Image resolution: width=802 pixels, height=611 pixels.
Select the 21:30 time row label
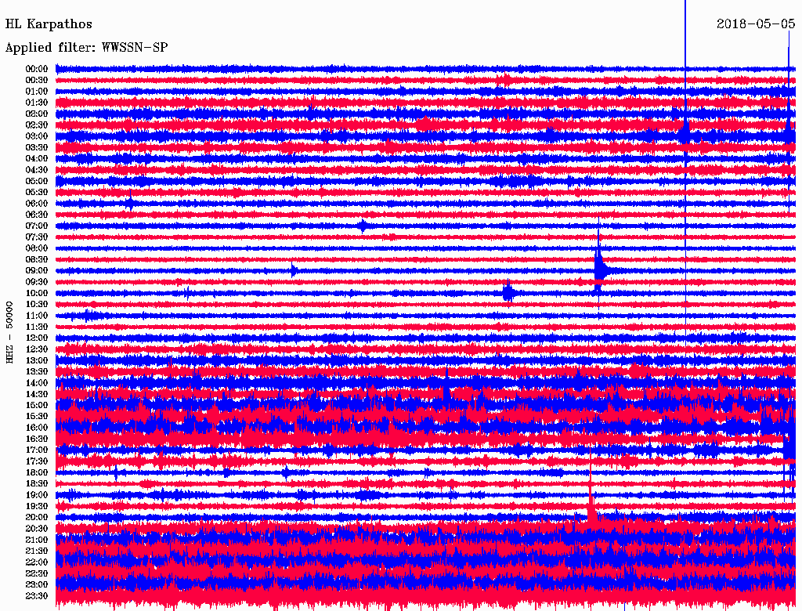[37, 551]
